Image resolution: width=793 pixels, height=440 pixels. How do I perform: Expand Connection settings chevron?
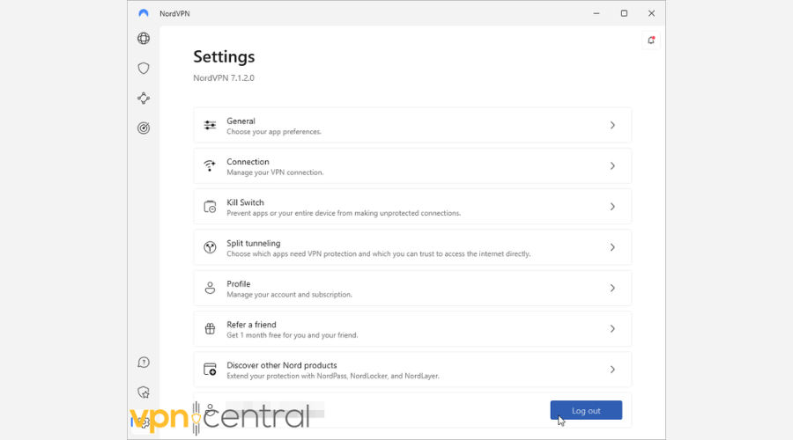(612, 165)
